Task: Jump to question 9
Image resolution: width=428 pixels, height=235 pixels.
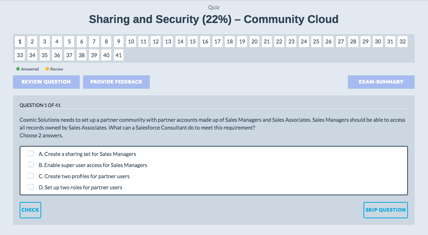Action: [x=119, y=42]
